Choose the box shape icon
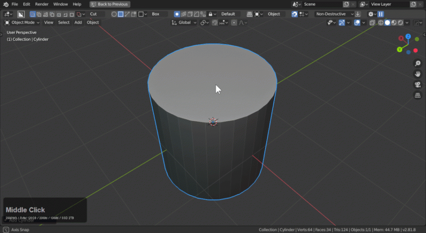The width and height of the screenshot is (426, 233). (121, 14)
